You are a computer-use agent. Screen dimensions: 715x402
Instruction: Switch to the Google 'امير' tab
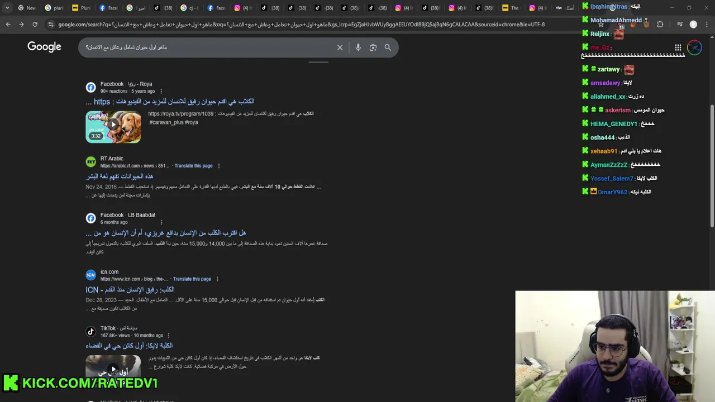135,8
